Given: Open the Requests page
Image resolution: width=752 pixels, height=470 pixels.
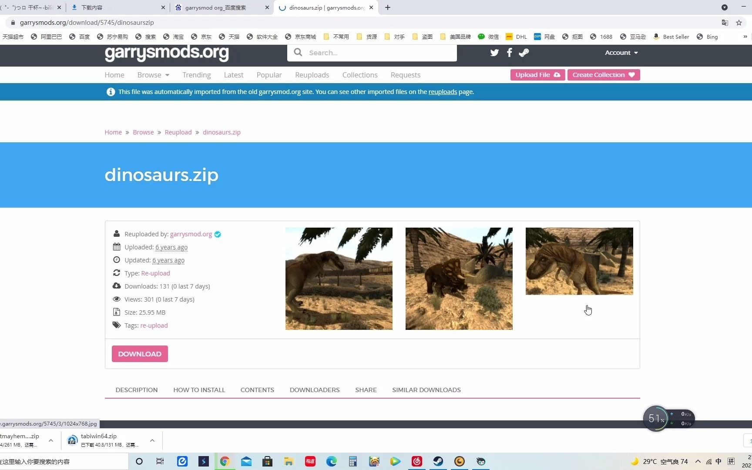Looking at the screenshot, I should [x=406, y=75].
